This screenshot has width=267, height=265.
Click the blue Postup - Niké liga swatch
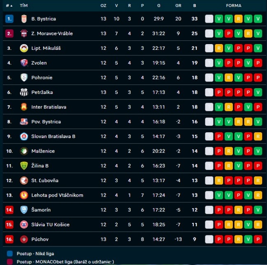[9, 253]
